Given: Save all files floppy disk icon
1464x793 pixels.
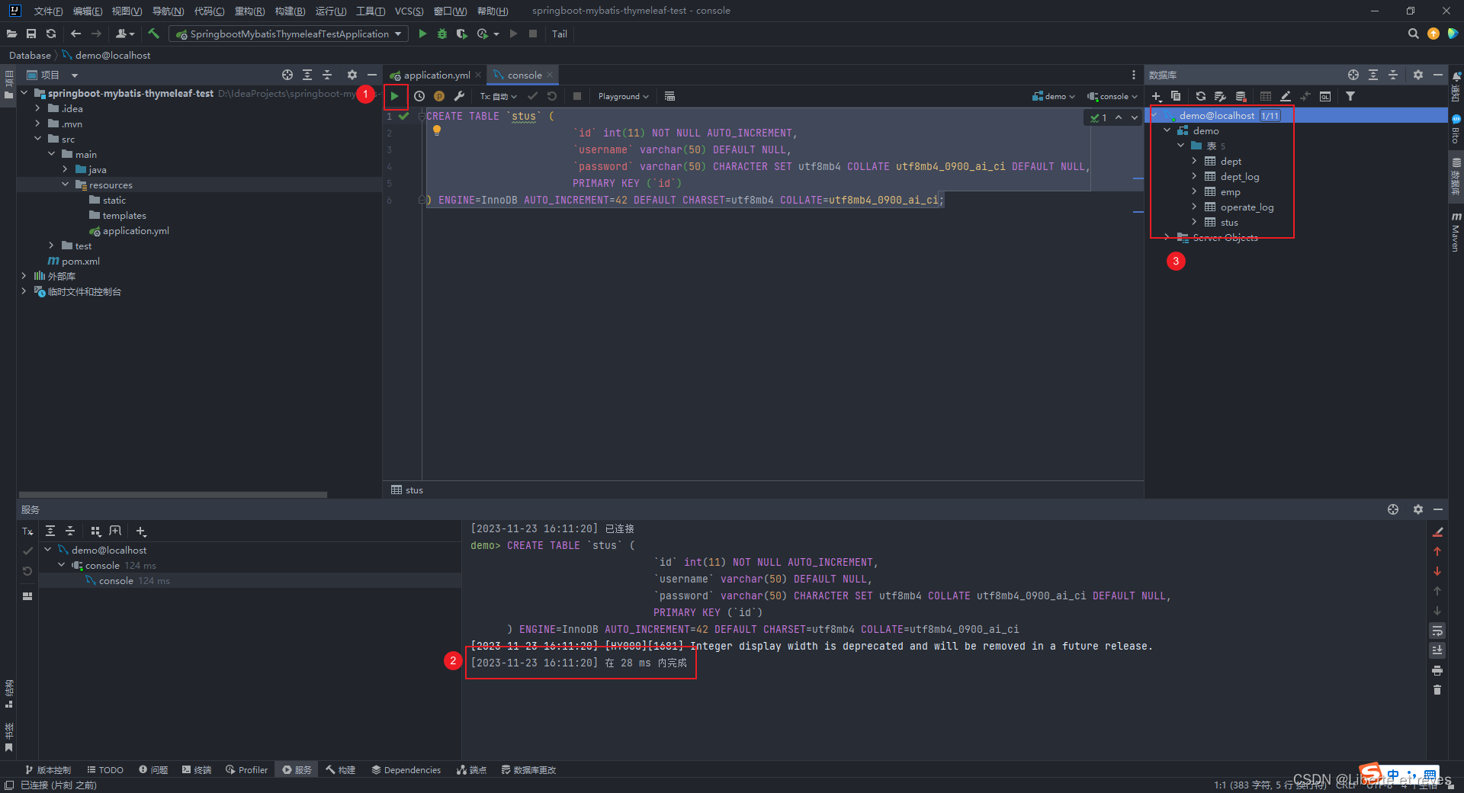Looking at the screenshot, I should pos(31,34).
